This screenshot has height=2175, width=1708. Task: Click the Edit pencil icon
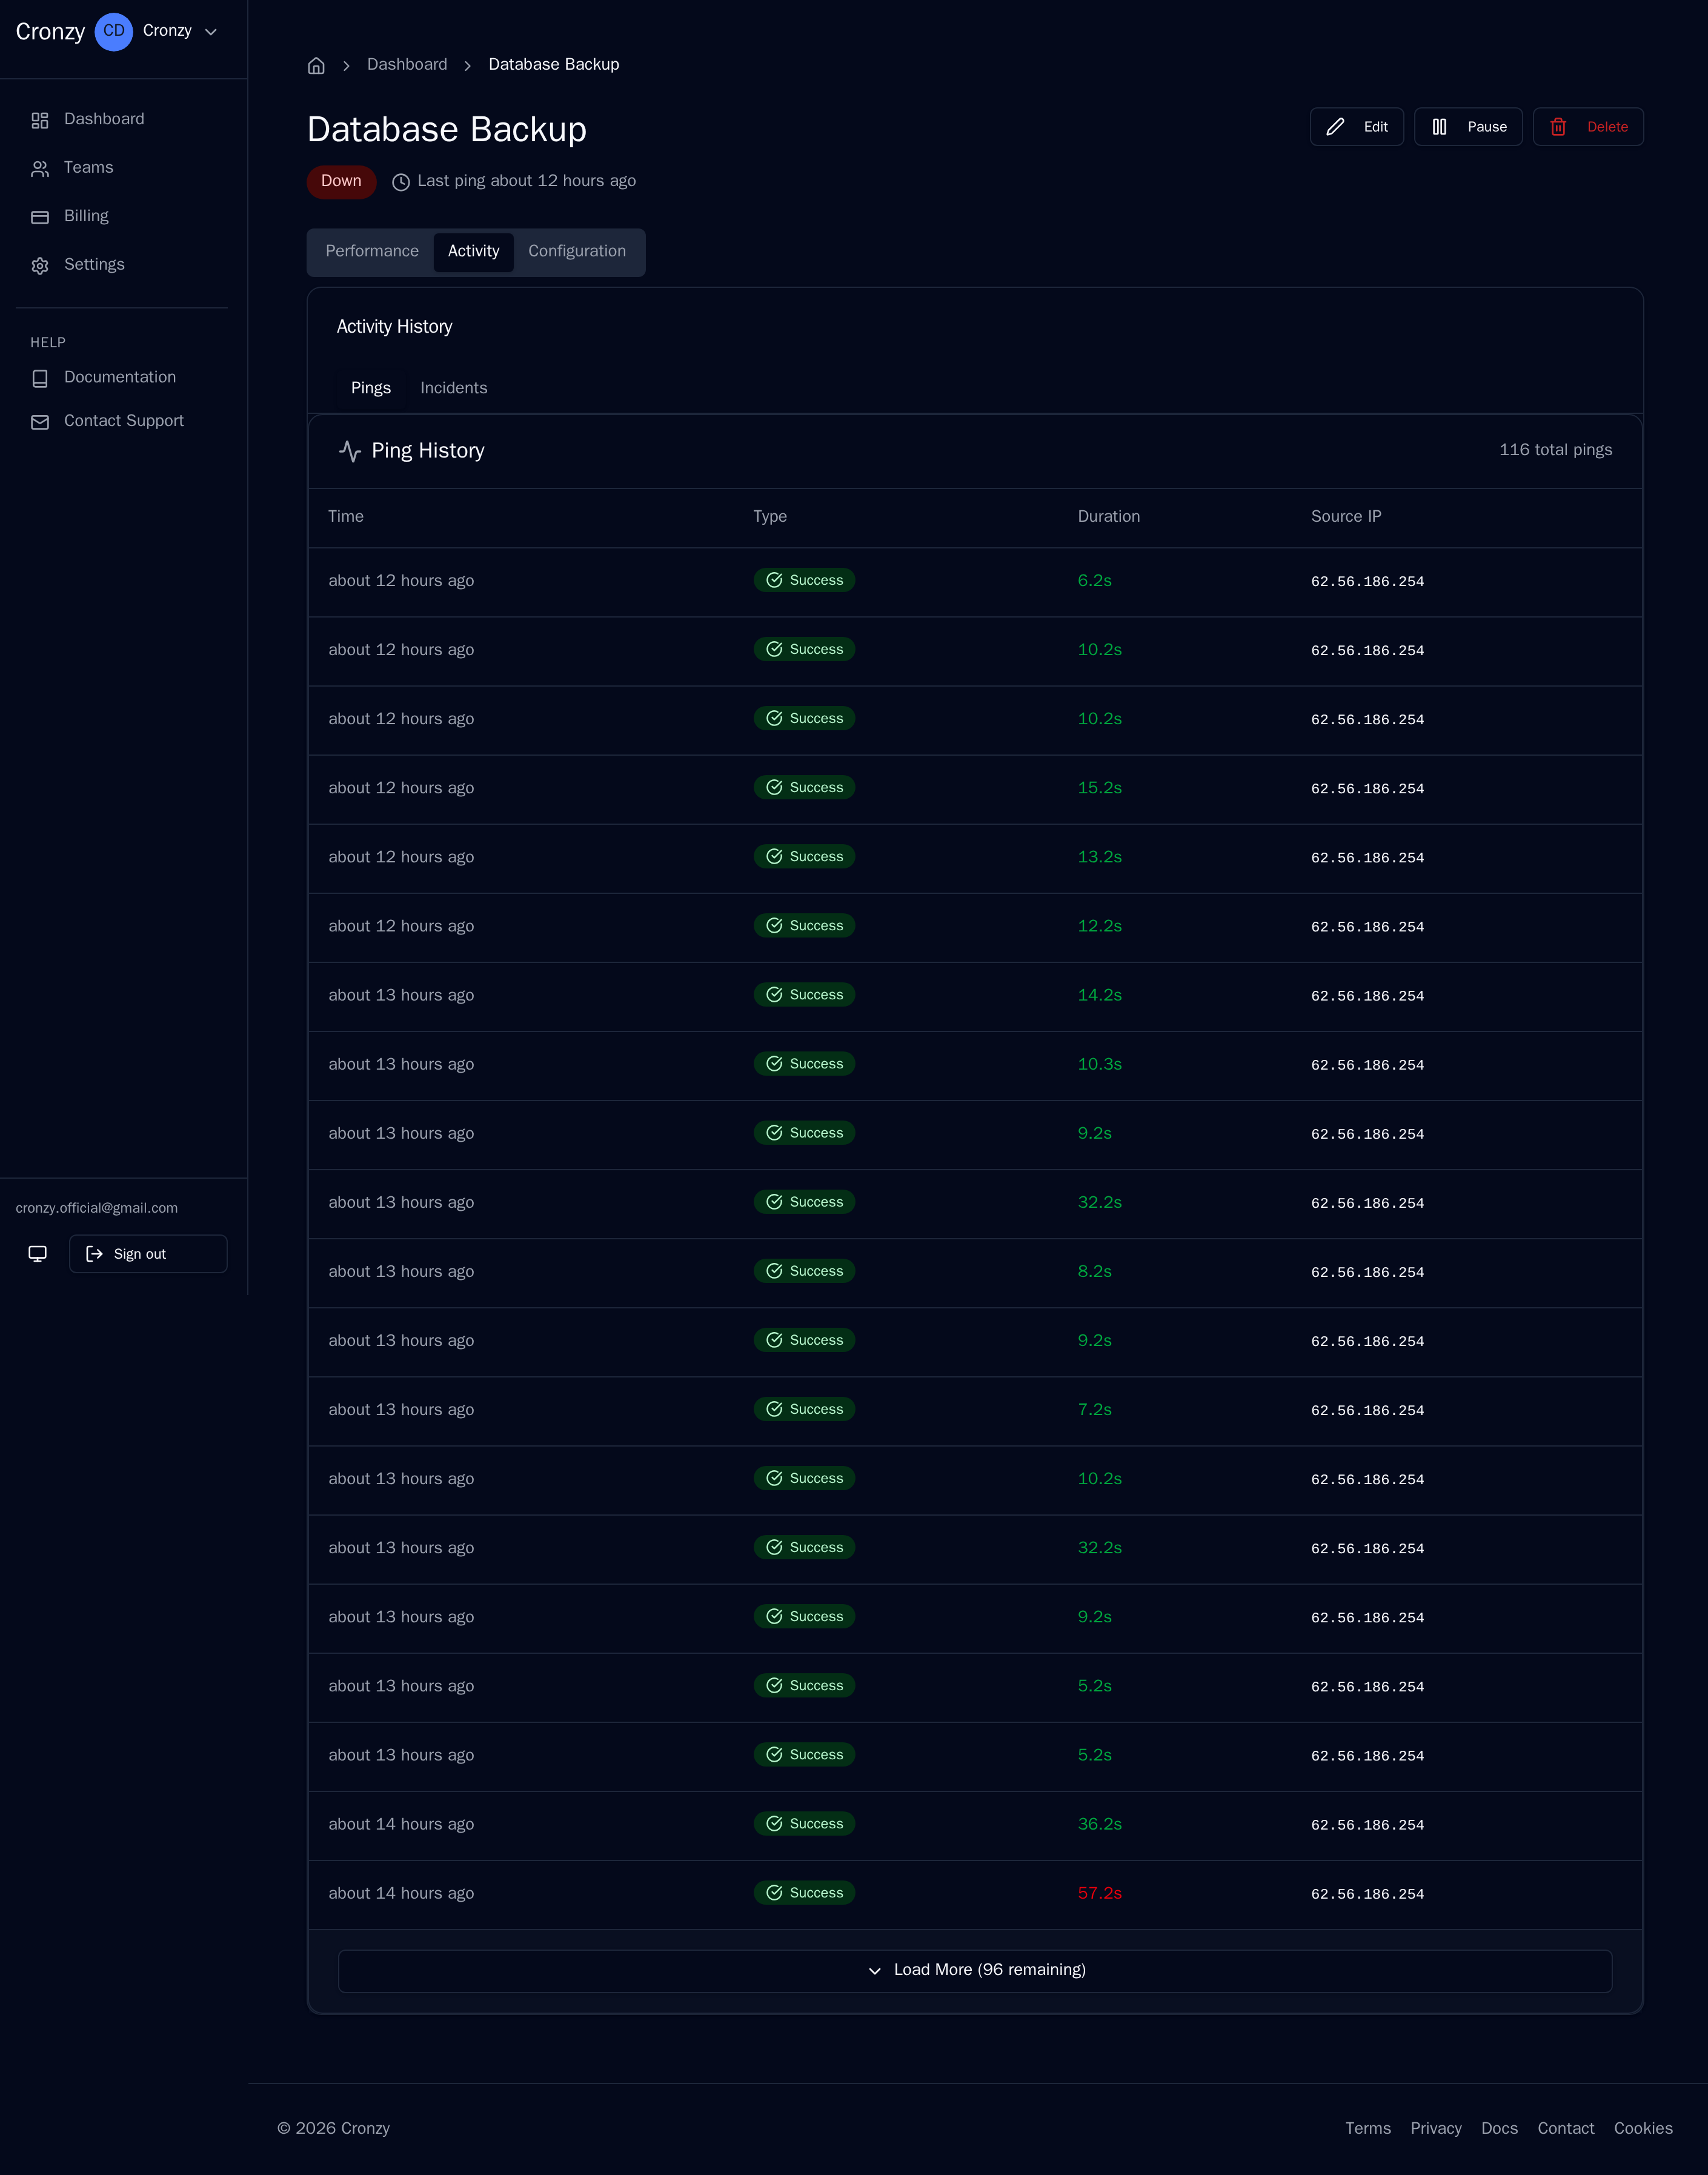coord(1336,126)
